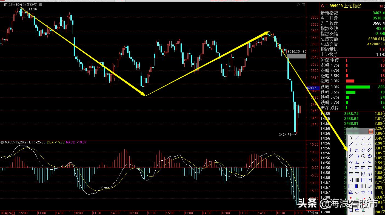Viewport: 385px width, 215px height.
Task: Click the 总成交额 row label
Action: tap(329, 39)
